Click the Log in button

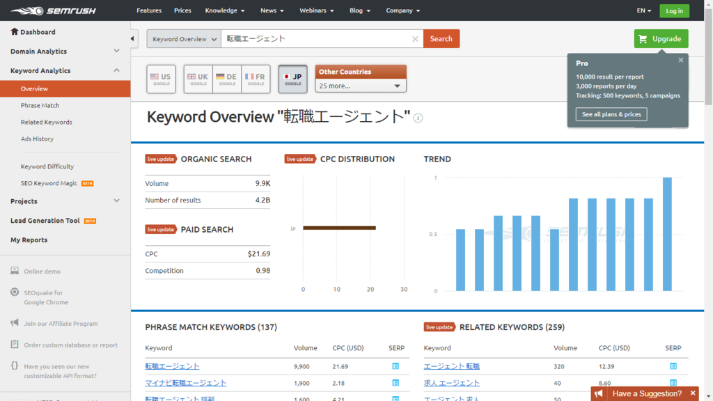[674, 11]
